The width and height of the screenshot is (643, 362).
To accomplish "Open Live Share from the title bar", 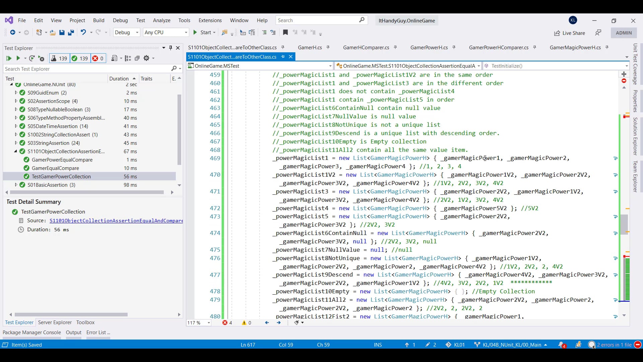I will [x=569, y=33].
